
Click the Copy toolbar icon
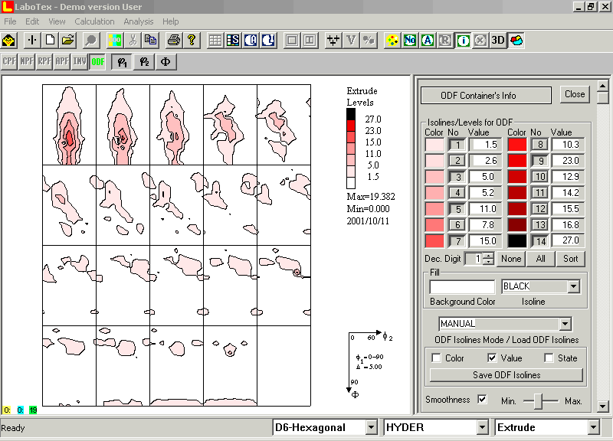[x=150, y=40]
